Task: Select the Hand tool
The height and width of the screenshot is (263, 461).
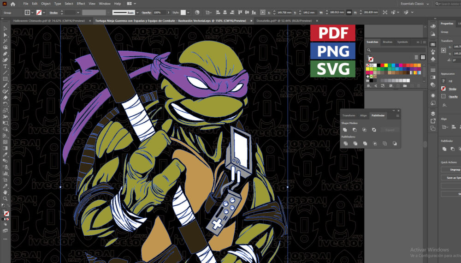Action: [x=5, y=192]
